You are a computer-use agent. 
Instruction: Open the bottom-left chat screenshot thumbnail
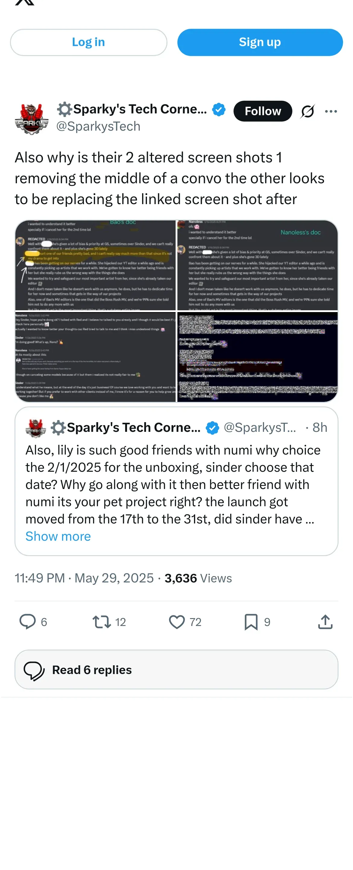click(95, 357)
